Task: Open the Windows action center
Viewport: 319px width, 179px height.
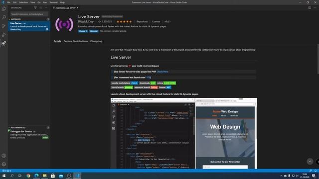Action: click(x=314, y=176)
